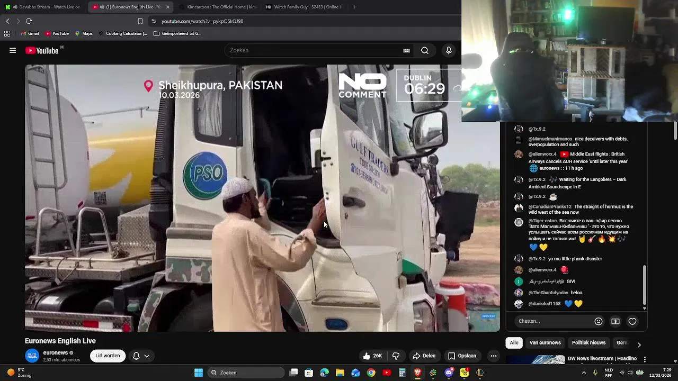Switch to Watch Family Guy tab
678x381 pixels.
[304, 7]
